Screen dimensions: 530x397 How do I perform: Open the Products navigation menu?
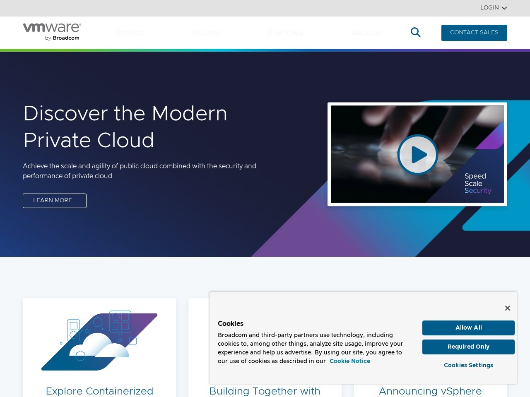coord(131,33)
